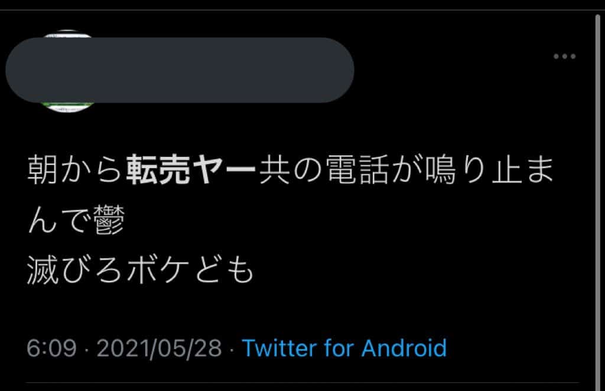The image size is (605, 391).
Task: Click the 6:09 tweet timestamp
Action: tap(51, 348)
